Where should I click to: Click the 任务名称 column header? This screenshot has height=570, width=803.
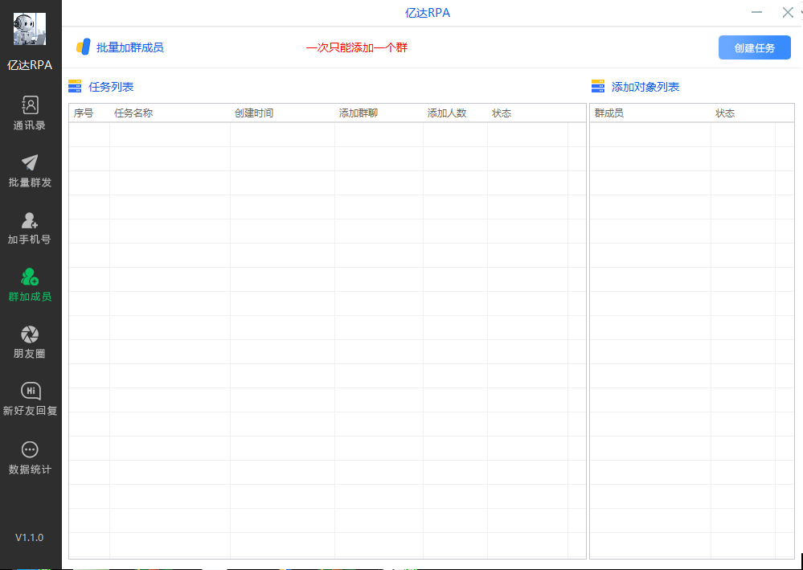tap(133, 113)
